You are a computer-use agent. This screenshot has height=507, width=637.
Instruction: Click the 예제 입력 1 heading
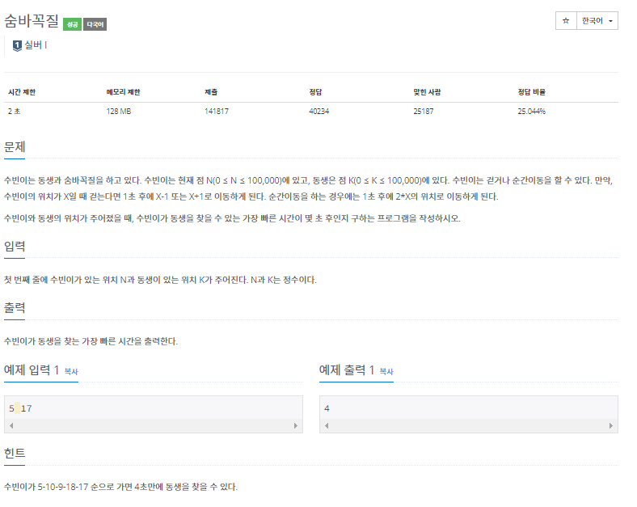point(32,370)
